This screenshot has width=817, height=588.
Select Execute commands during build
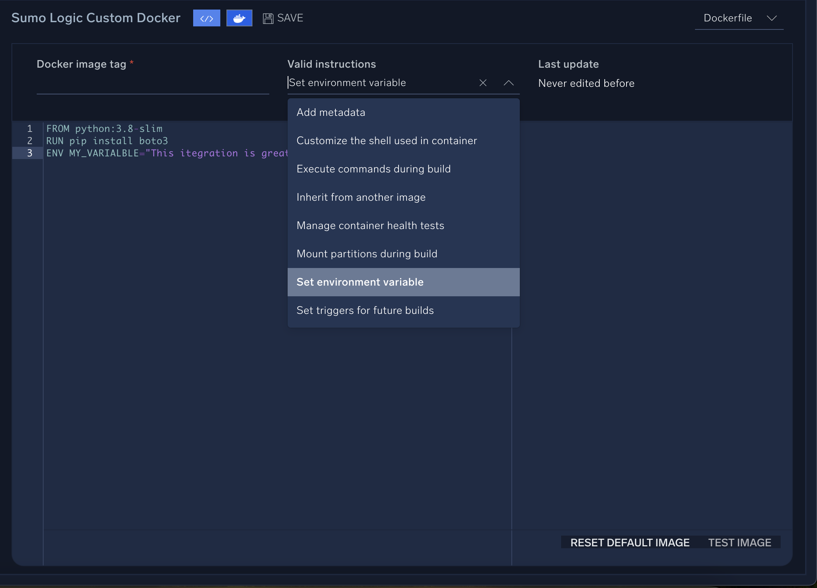[x=374, y=169]
